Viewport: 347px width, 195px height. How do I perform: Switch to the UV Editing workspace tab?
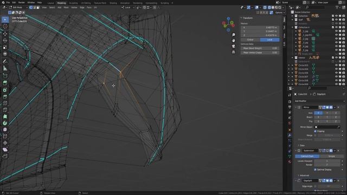click(86, 3)
